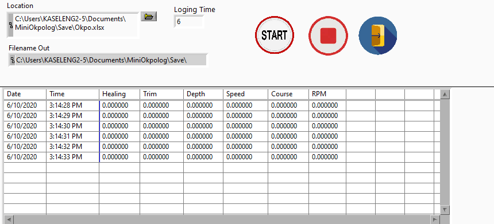Click the RPM value in the 3:14:28 PM row
Viewport: 494px width, 224px height.
pos(327,105)
